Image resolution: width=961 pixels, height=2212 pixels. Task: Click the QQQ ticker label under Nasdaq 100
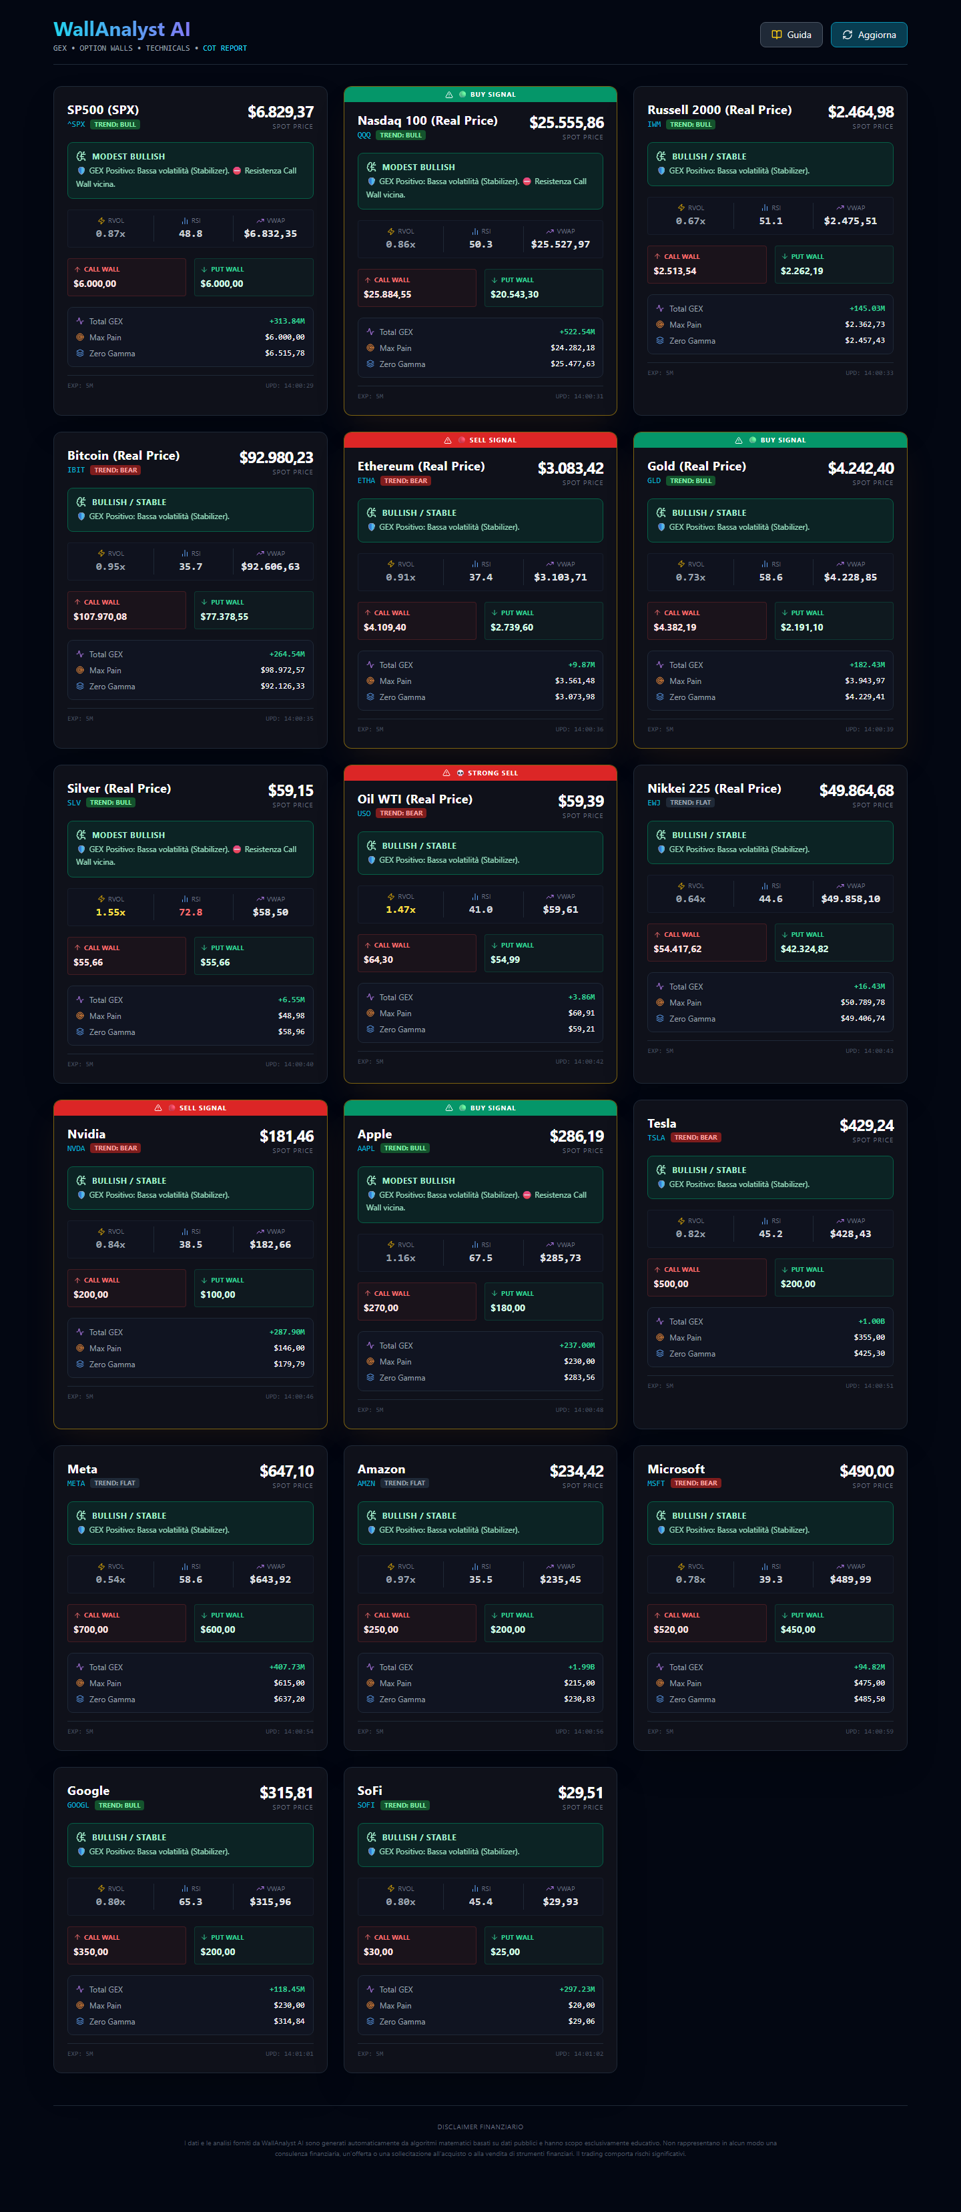click(364, 135)
